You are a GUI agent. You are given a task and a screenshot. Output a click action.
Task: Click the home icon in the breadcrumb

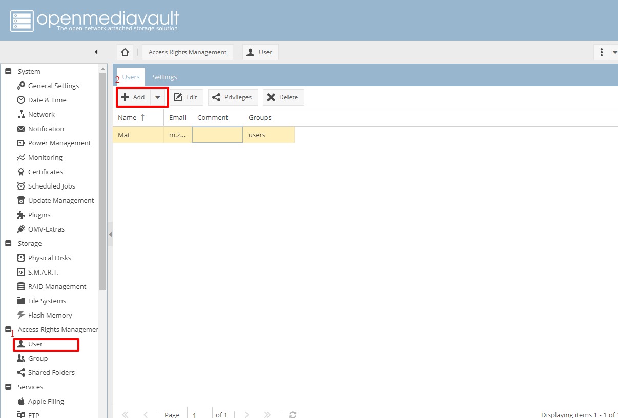coord(125,52)
